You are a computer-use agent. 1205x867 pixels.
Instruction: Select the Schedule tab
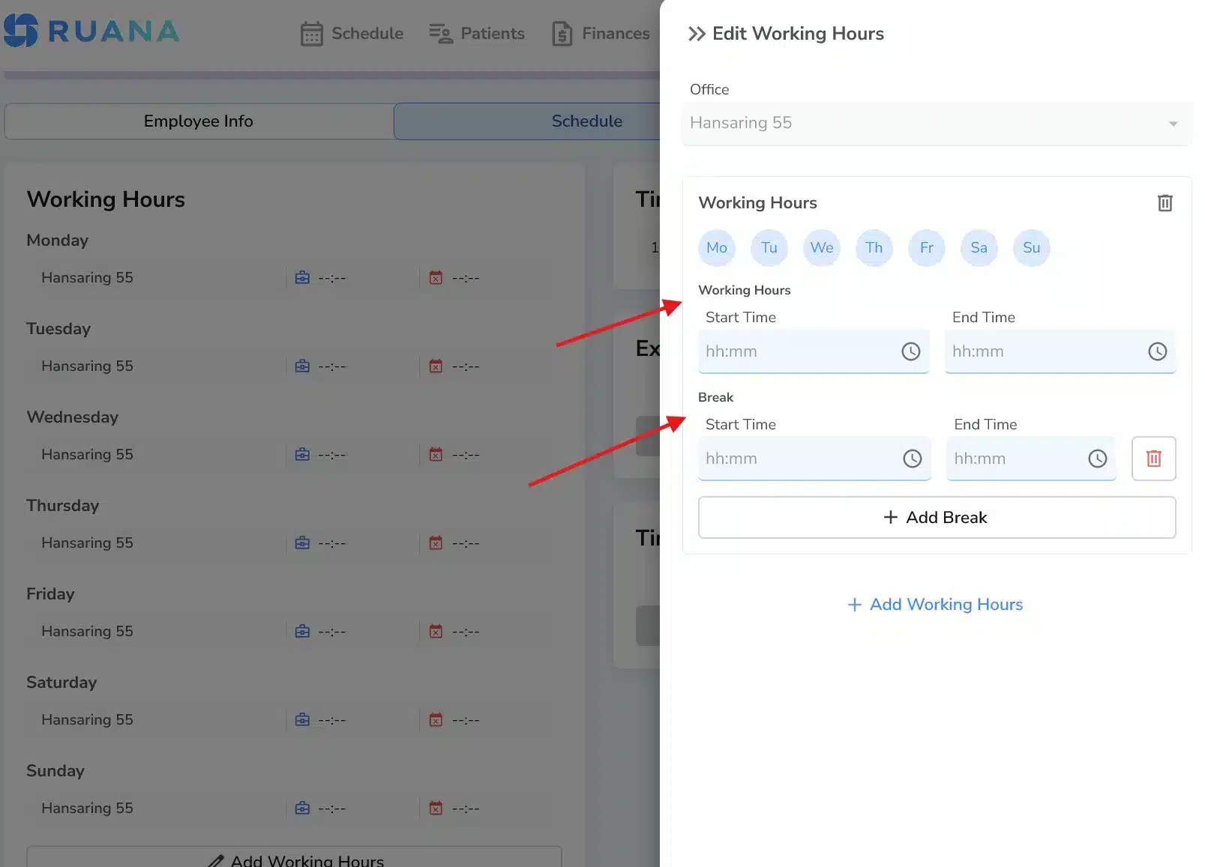(586, 121)
